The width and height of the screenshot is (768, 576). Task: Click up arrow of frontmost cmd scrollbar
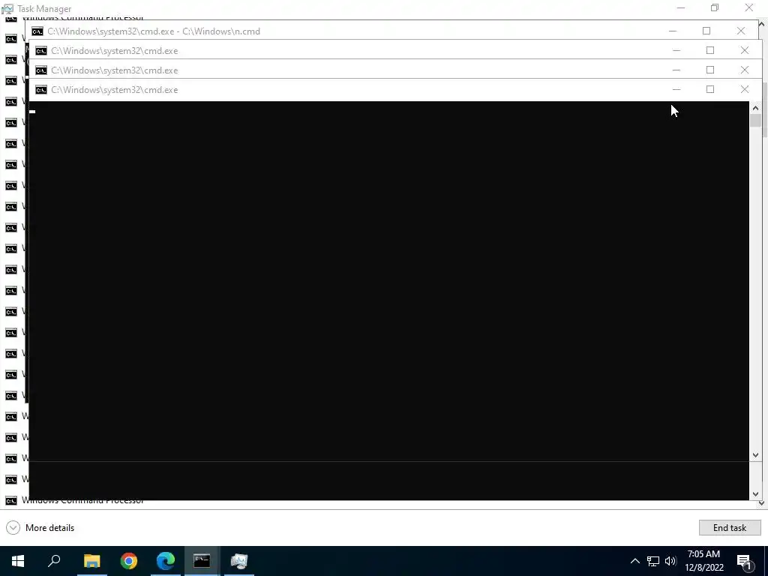click(755, 108)
